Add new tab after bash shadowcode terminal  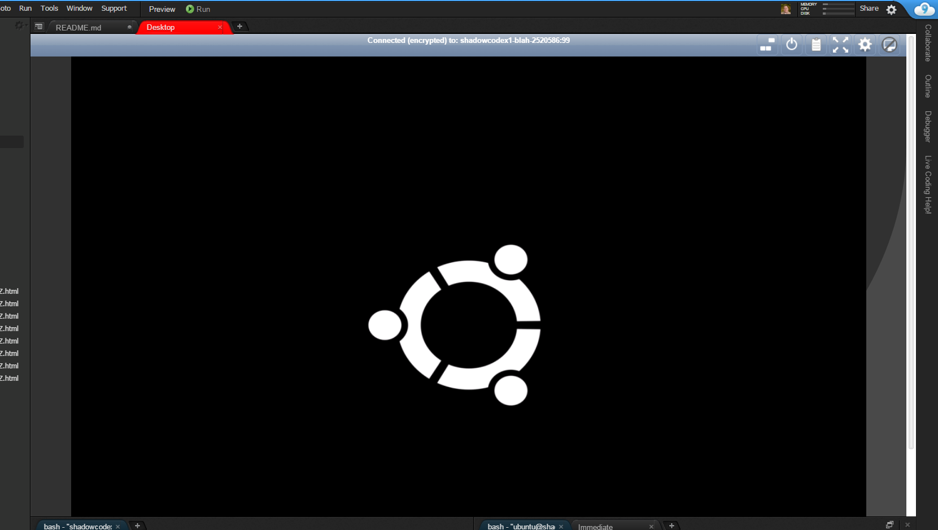137,525
